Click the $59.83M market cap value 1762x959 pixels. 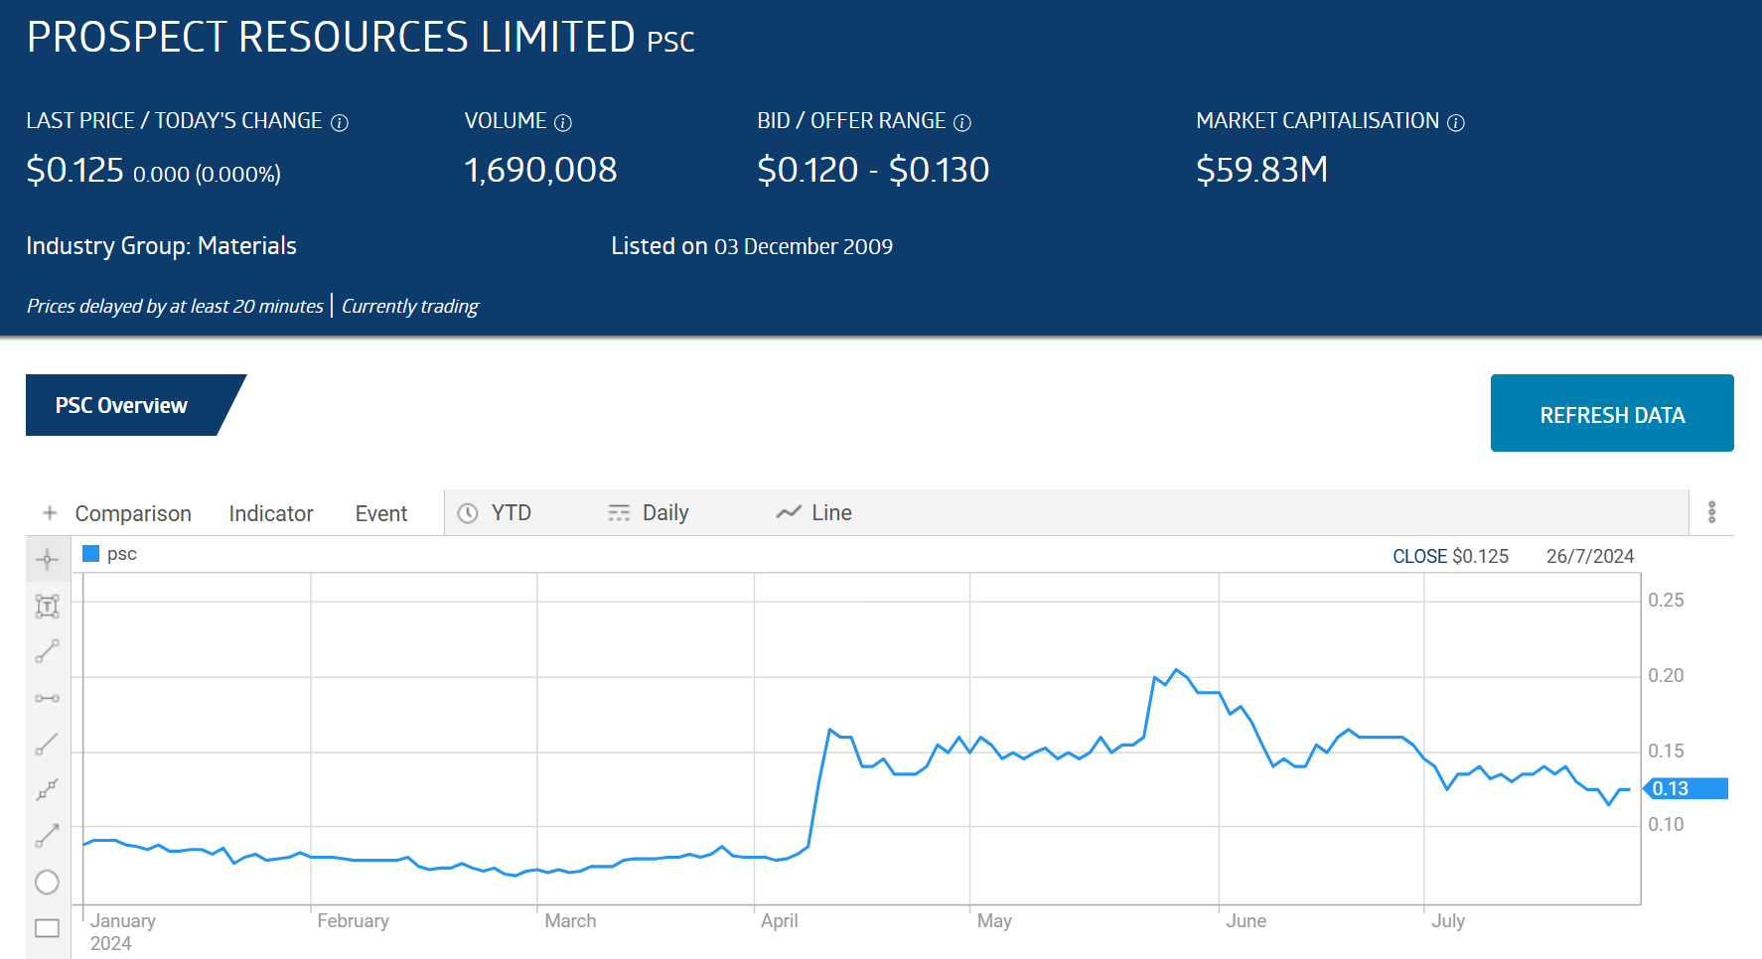point(1261,170)
